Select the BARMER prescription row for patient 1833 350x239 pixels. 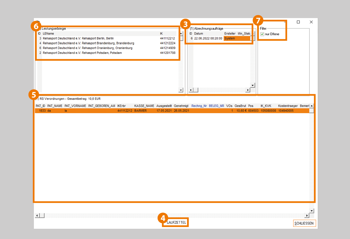point(140,111)
